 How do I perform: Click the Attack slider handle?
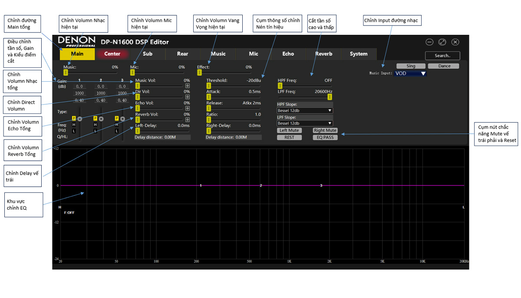click(x=208, y=97)
